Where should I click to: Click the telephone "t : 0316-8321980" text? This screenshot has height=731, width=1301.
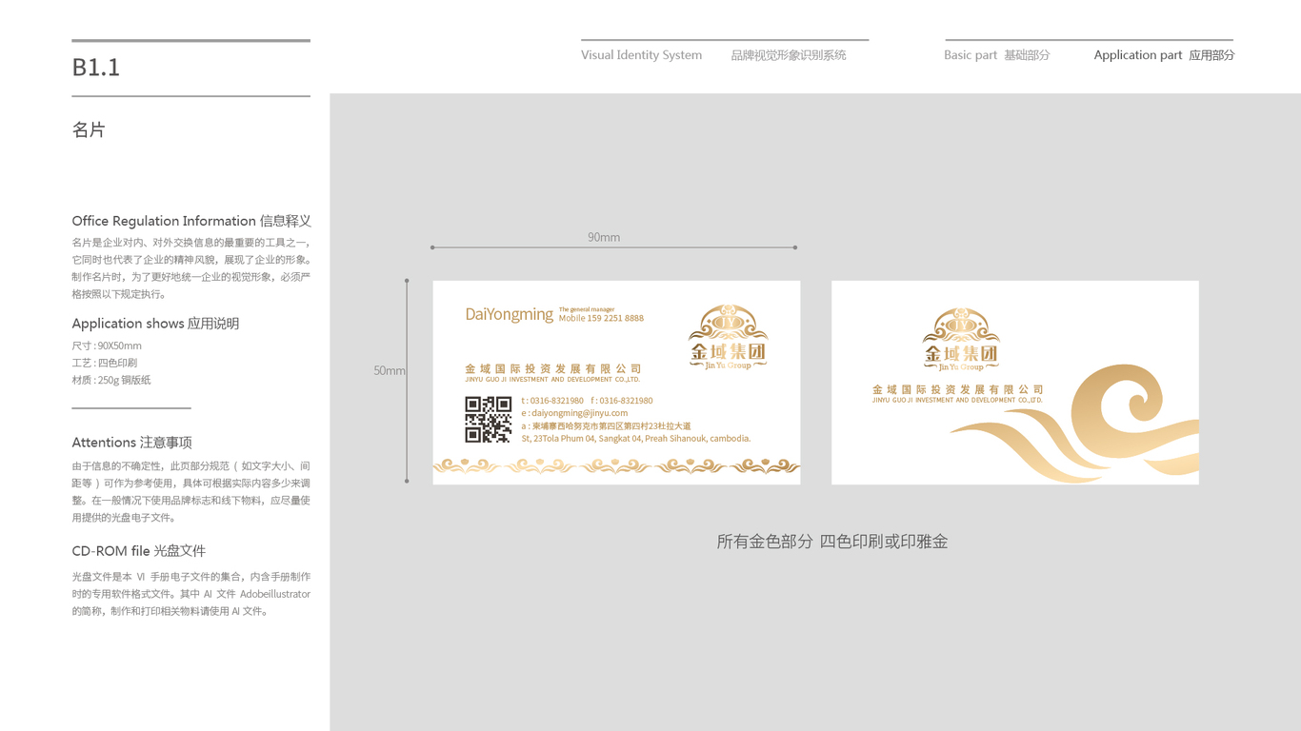(552, 401)
